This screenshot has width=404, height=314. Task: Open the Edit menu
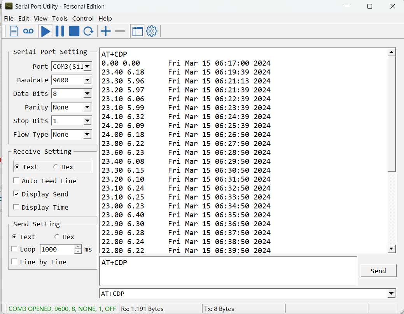(23, 19)
